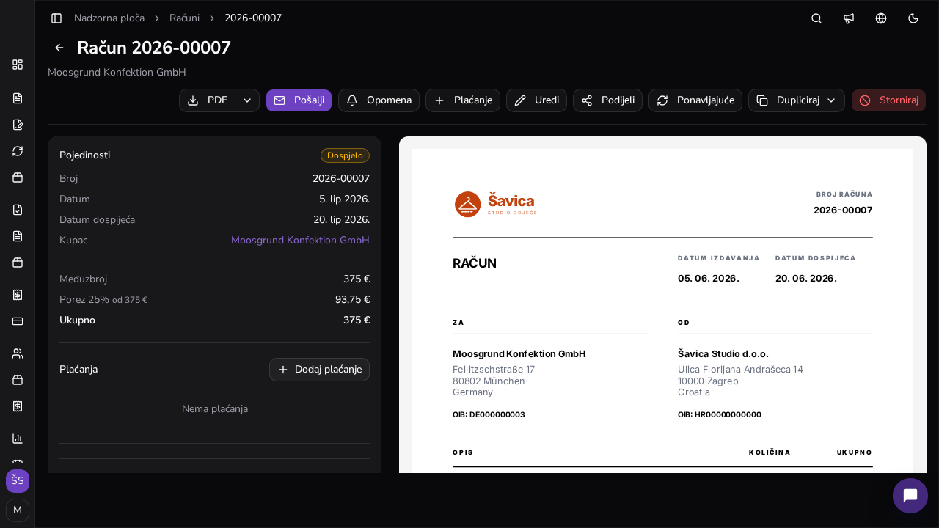Click the KOLIČINA column header

tap(770, 452)
